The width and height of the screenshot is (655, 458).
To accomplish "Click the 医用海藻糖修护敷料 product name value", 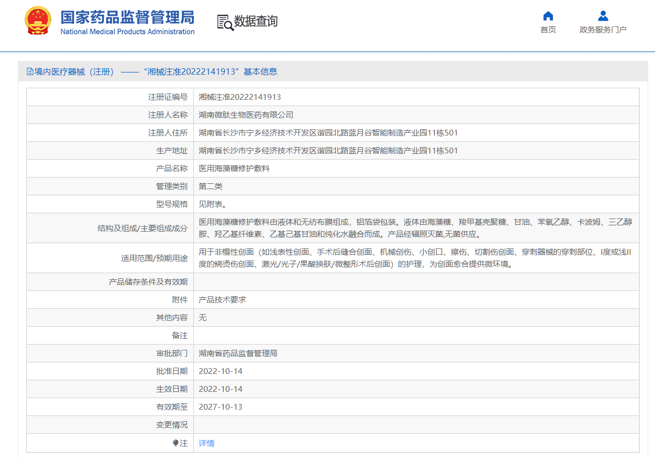I will [x=234, y=169].
